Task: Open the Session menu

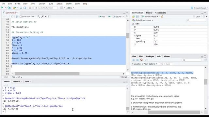Action: (x=42, y=4)
